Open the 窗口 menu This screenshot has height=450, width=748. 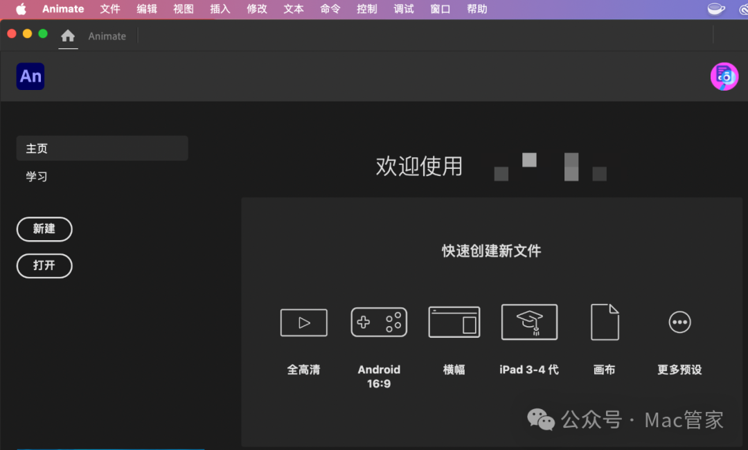tap(440, 9)
